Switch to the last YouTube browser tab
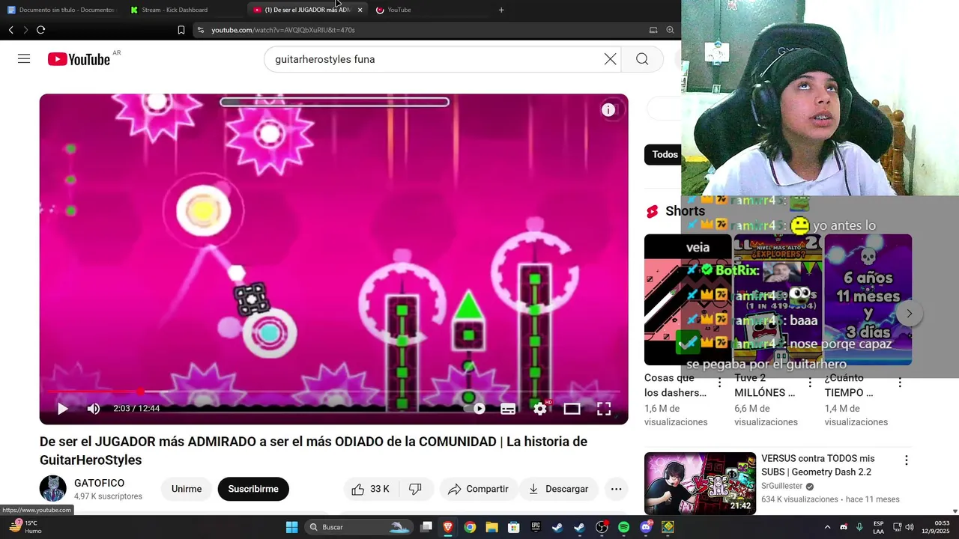 pyautogui.click(x=429, y=10)
